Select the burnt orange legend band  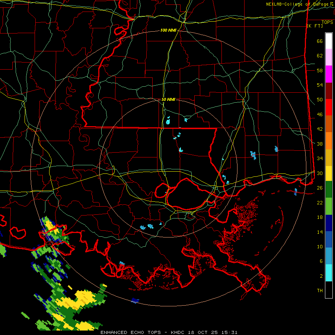(x=329, y=124)
